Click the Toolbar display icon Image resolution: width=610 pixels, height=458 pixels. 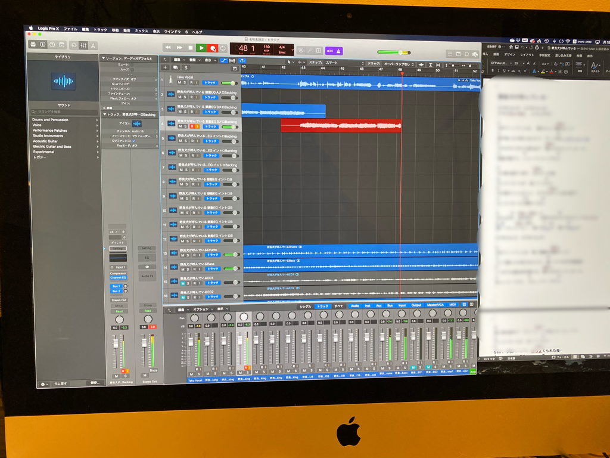61,45
